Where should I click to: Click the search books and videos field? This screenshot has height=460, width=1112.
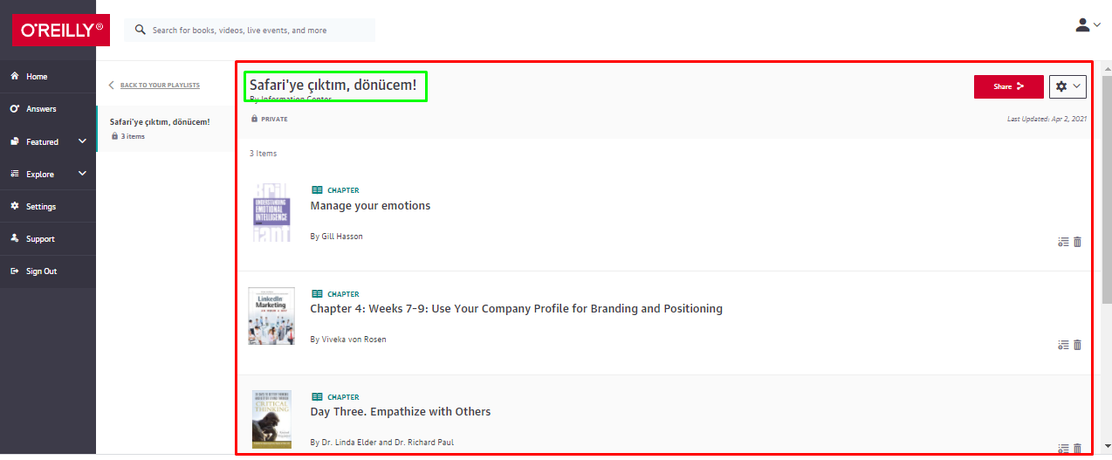[x=257, y=30]
